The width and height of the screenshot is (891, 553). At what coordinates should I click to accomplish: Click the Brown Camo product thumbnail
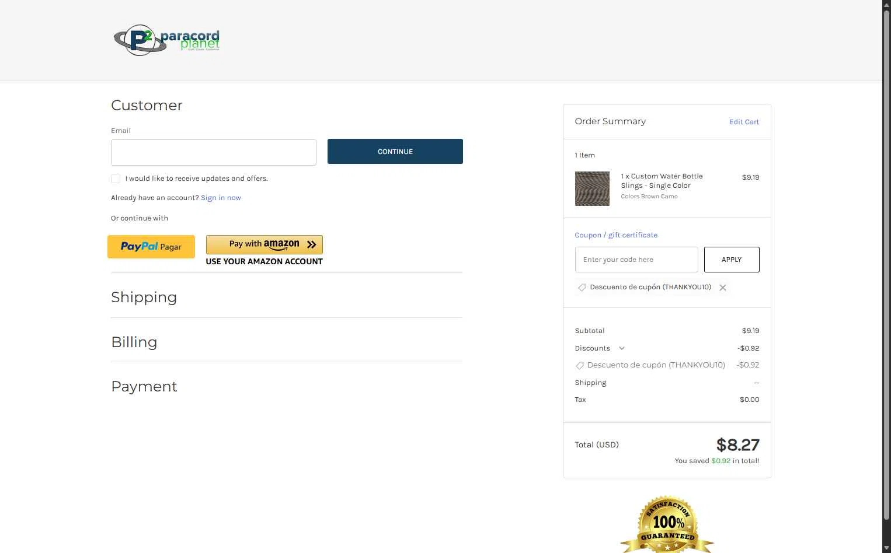coord(592,188)
